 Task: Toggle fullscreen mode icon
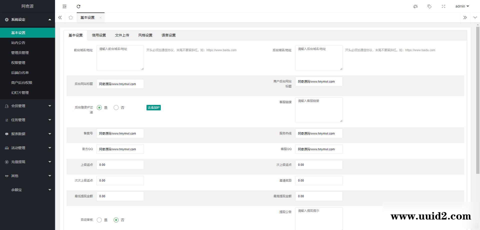coord(443,6)
